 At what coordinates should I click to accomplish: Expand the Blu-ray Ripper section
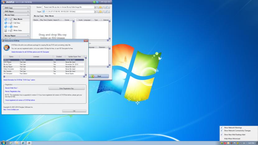(16, 36)
